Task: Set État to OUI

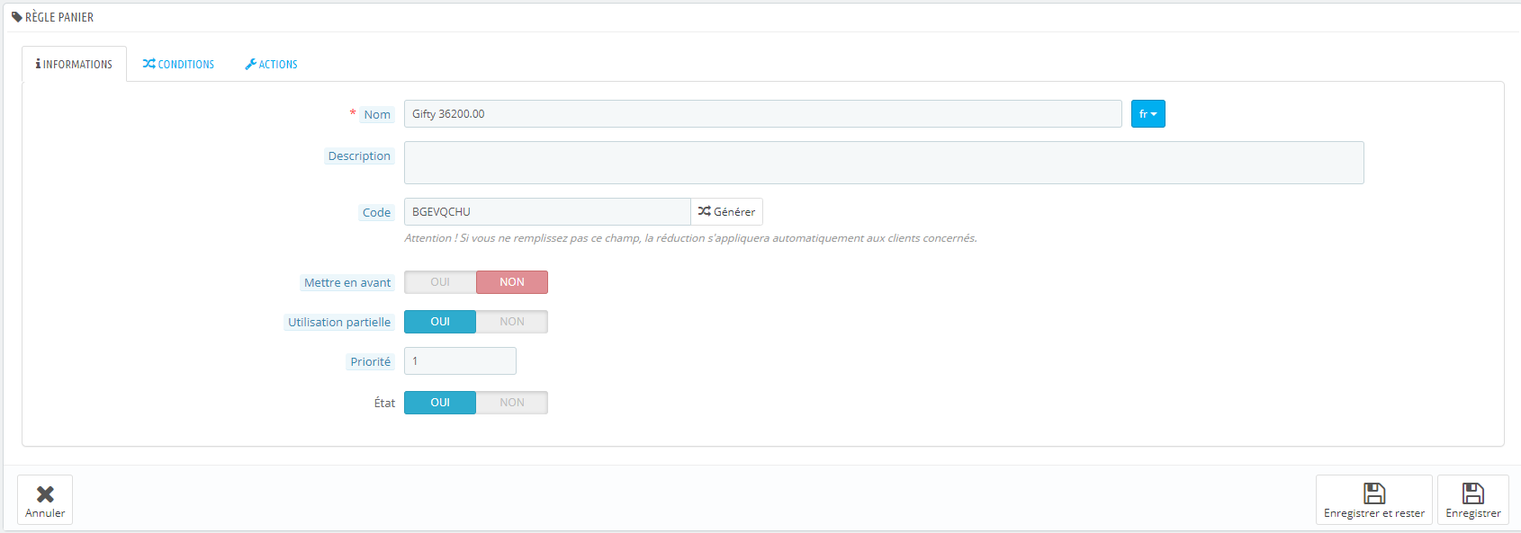Action: pos(440,403)
